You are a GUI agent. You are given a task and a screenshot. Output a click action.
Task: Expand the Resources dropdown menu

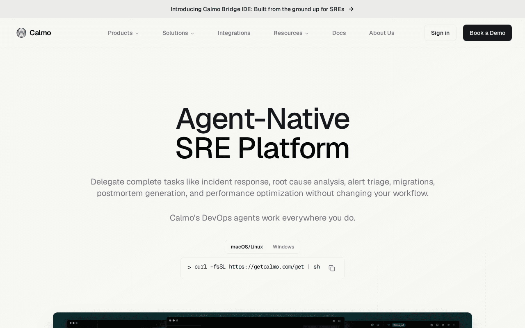pyautogui.click(x=291, y=33)
